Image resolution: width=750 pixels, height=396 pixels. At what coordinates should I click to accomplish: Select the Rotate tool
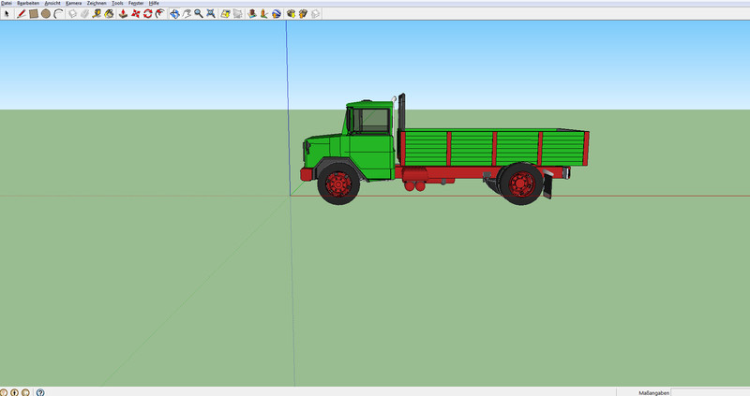click(x=148, y=14)
